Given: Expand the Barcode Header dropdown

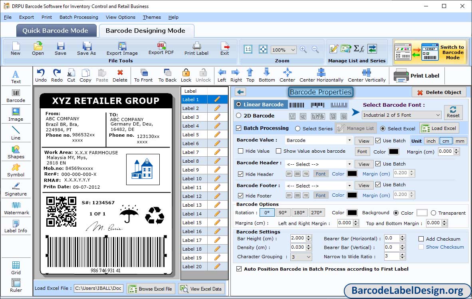Looking at the screenshot, I should click(349, 164).
